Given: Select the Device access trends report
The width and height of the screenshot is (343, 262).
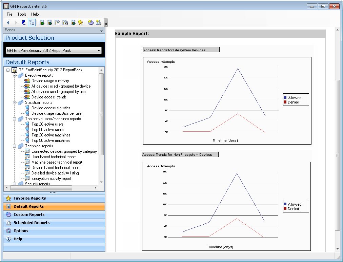Looking at the screenshot, I should tap(49, 97).
